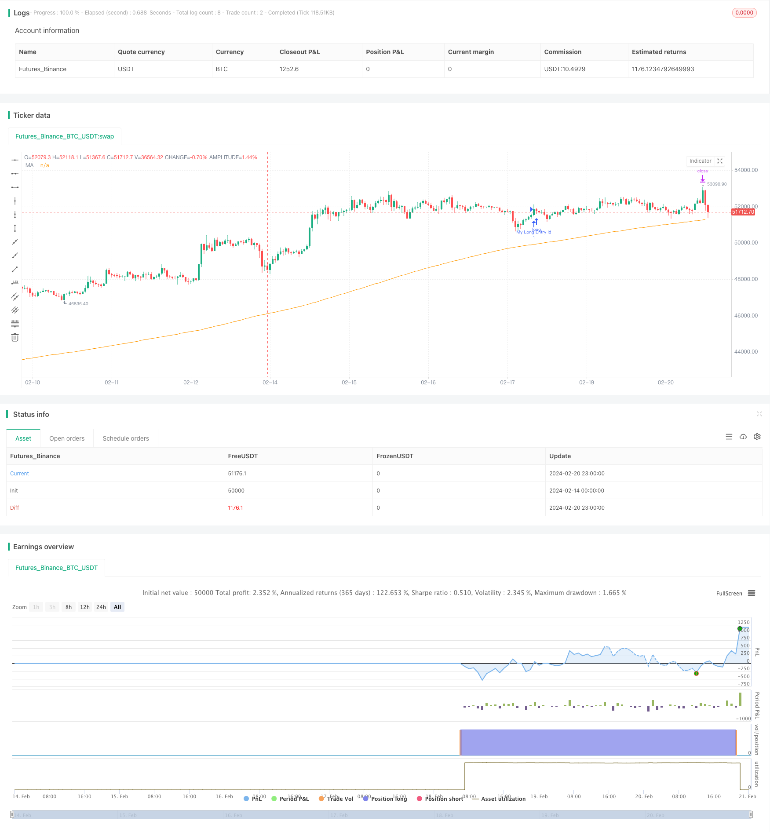Click the MA n/a indicator label
770x832 pixels.
(x=37, y=165)
